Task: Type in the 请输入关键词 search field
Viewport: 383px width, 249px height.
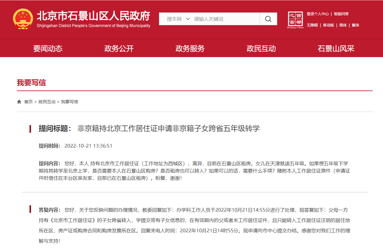Action: pyautogui.click(x=225, y=19)
